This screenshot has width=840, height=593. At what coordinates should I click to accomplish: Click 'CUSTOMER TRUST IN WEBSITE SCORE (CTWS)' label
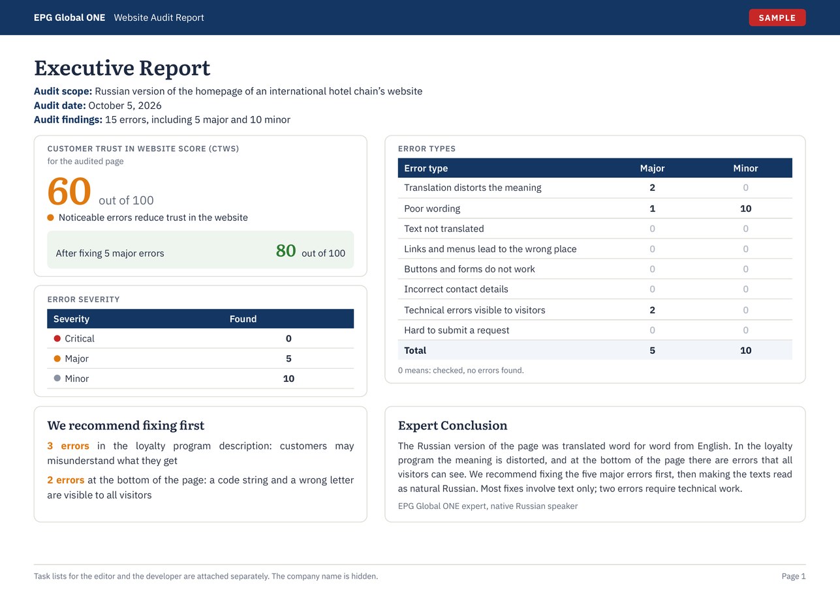pos(143,149)
